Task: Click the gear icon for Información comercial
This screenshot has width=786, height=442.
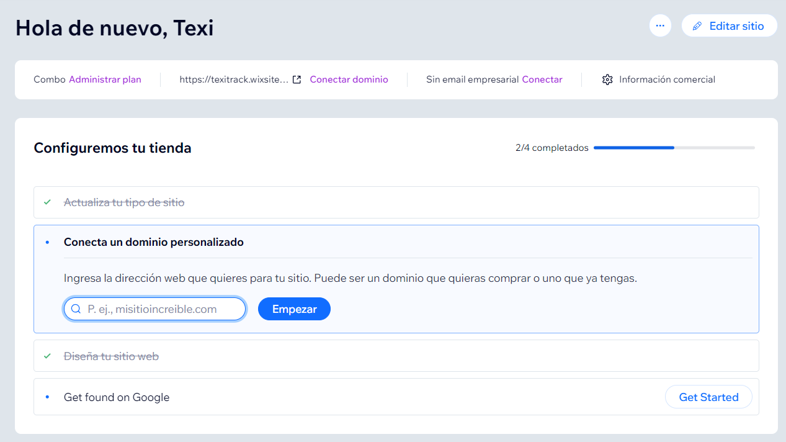Action: click(607, 79)
